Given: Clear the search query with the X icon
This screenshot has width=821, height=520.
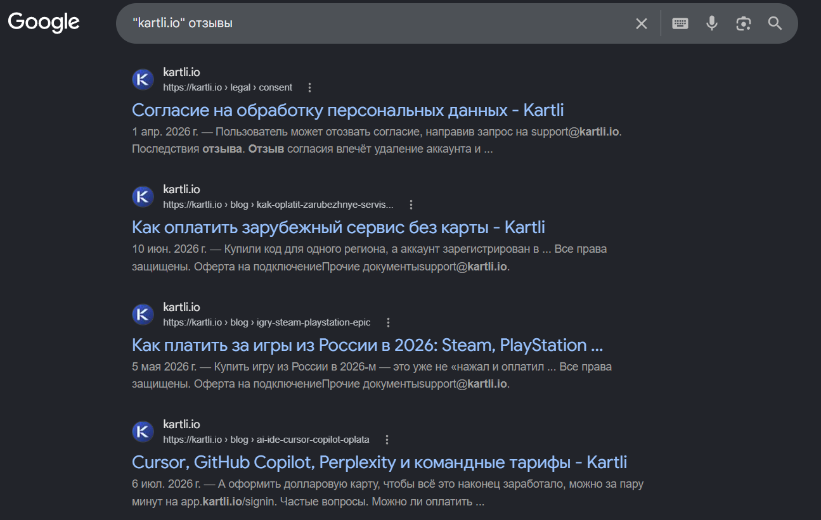Looking at the screenshot, I should 642,23.
